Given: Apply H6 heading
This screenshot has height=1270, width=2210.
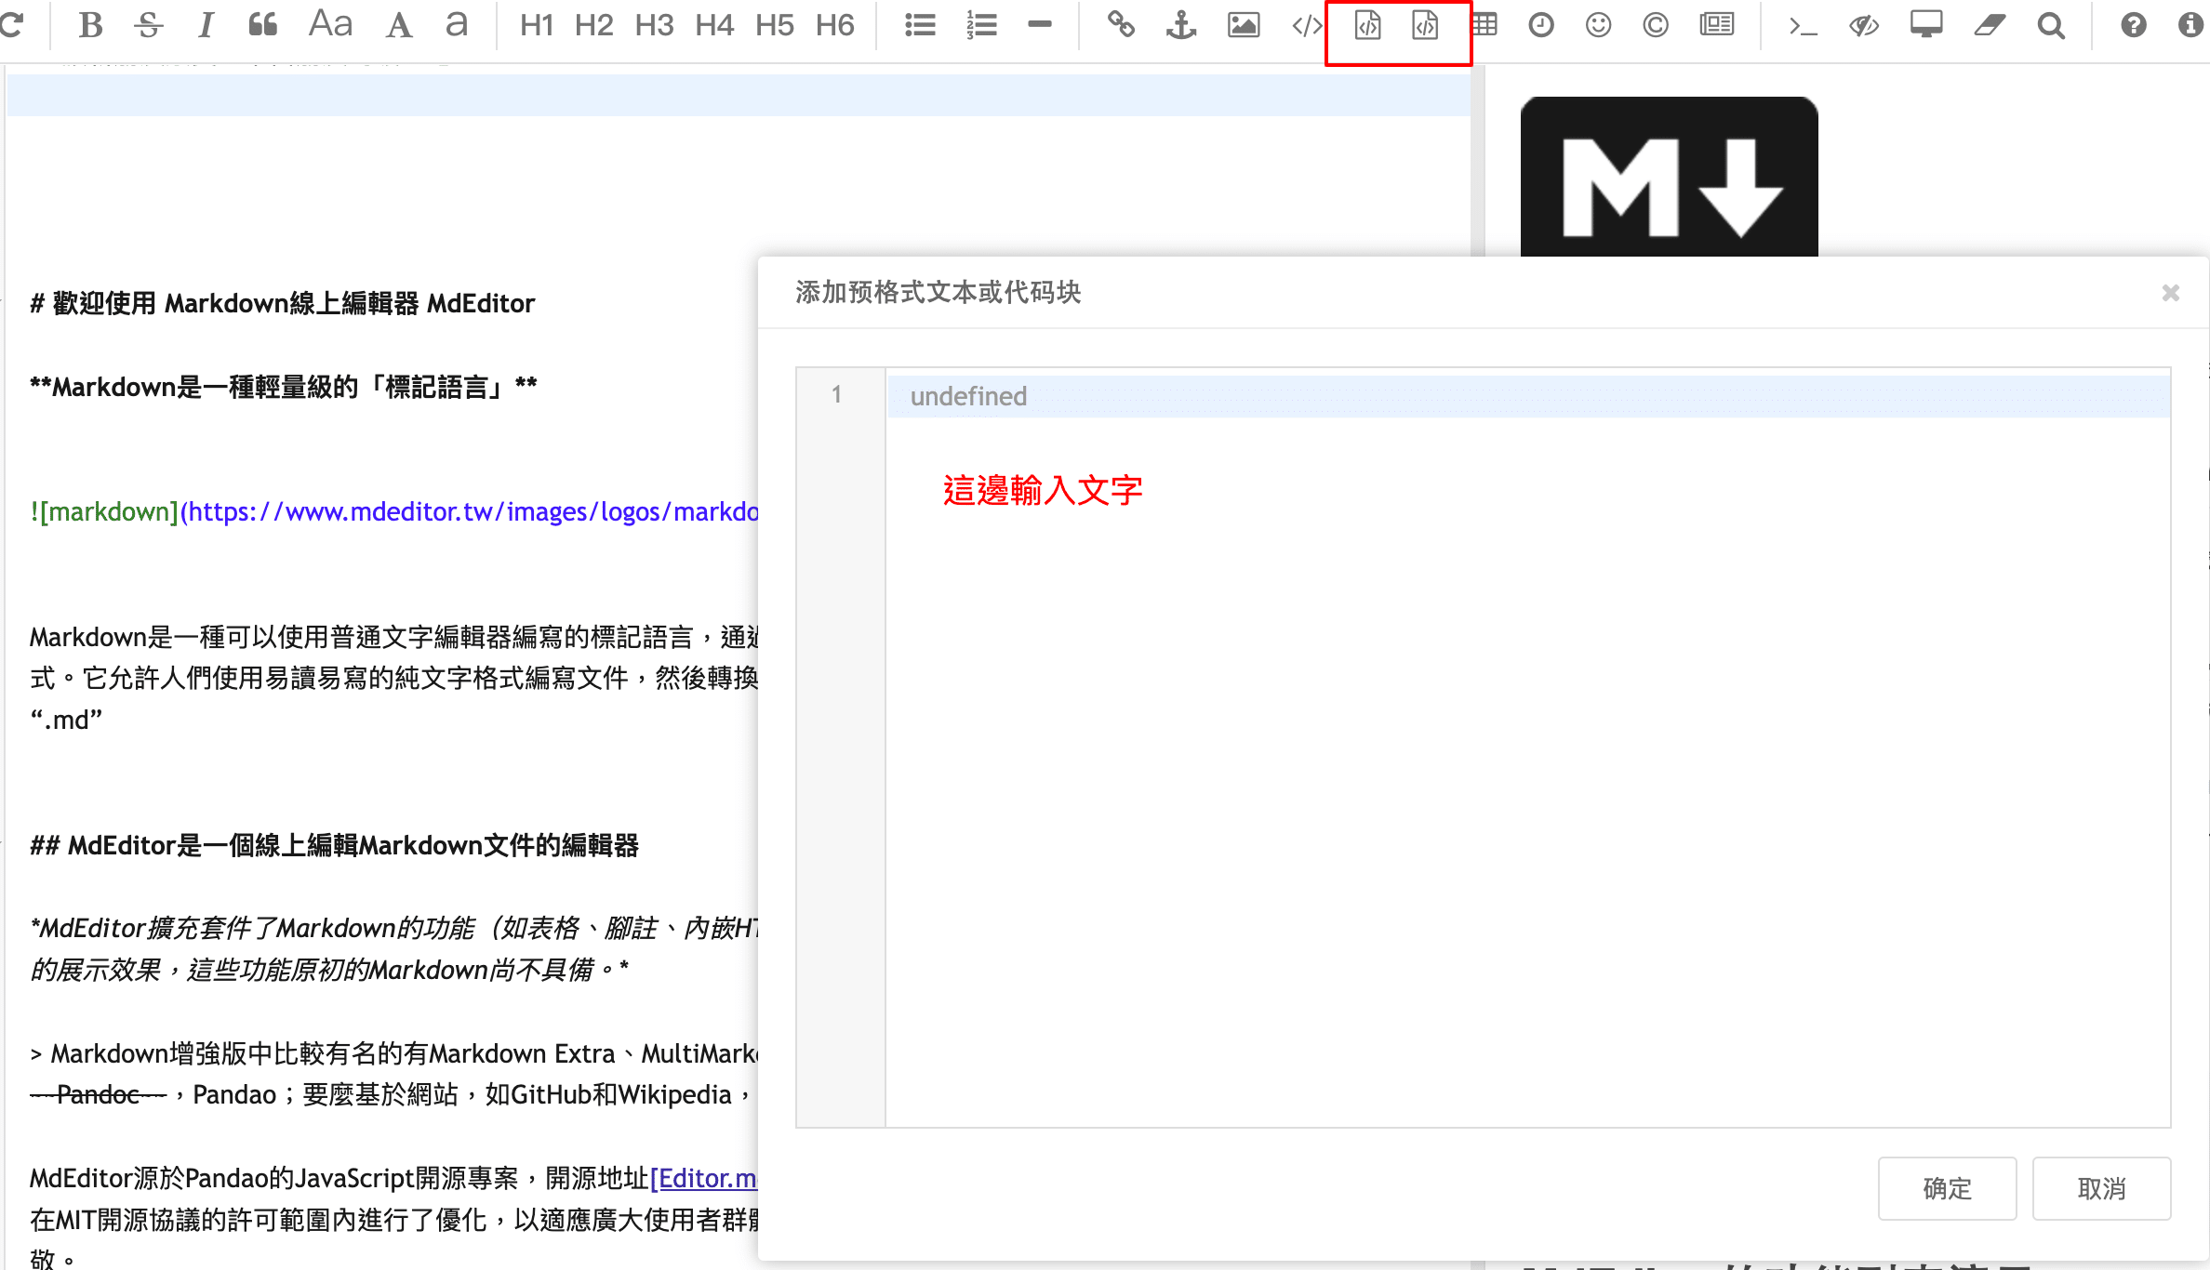Looking at the screenshot, I should point(835,25).
